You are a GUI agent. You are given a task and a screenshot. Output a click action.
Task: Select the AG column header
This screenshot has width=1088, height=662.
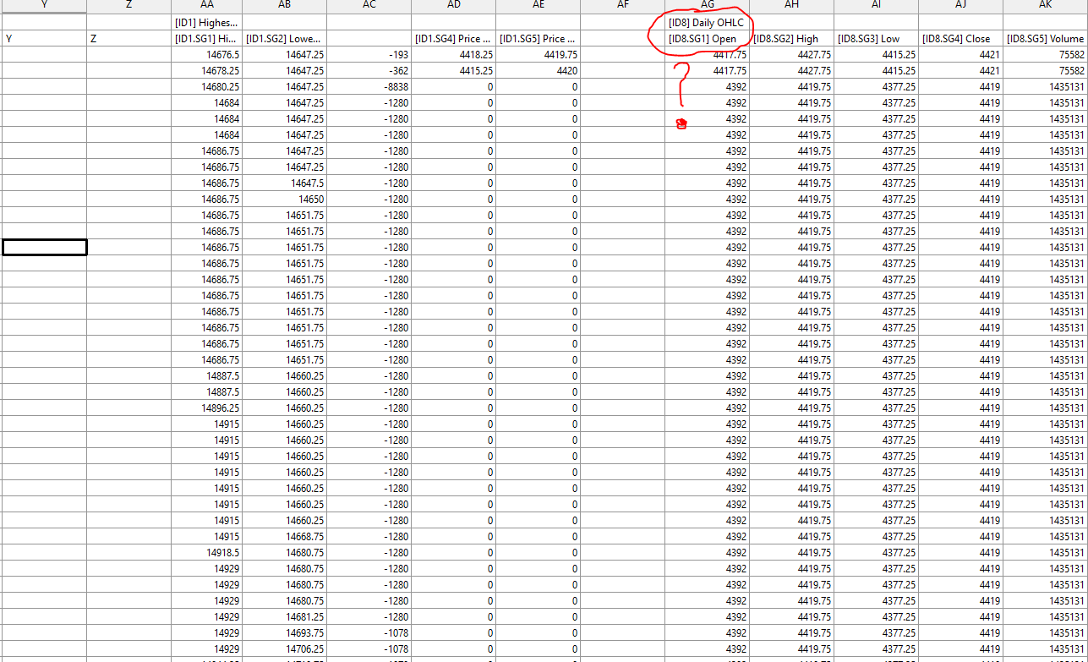tap(707, 6)
